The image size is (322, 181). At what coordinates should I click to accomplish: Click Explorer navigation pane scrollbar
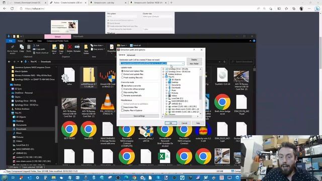[56, 124]
